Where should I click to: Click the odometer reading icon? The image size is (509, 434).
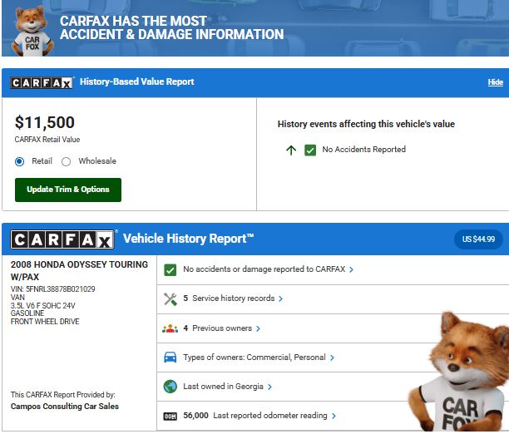170,417
